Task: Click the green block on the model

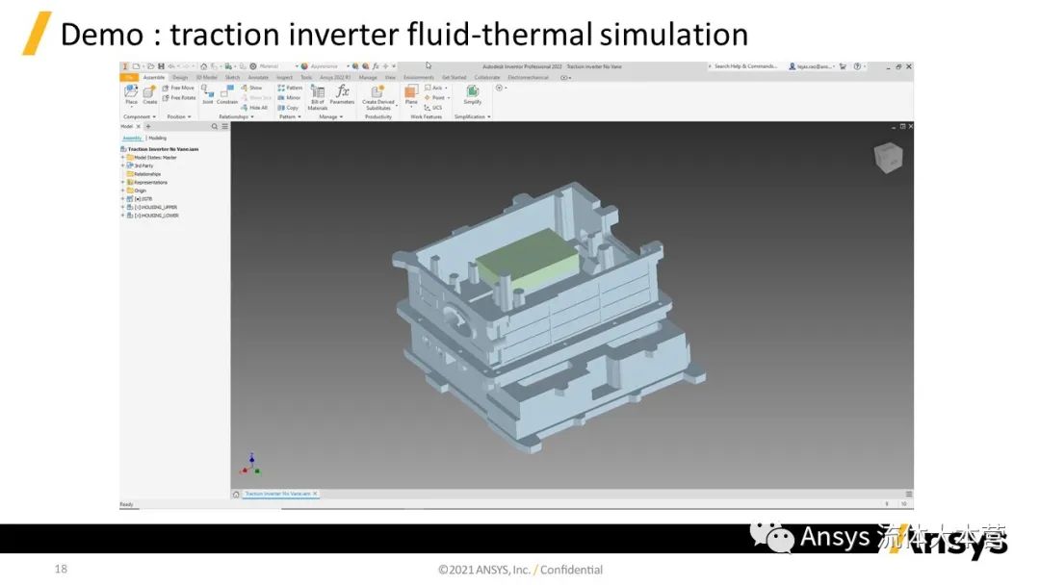Action: (528, 257)
